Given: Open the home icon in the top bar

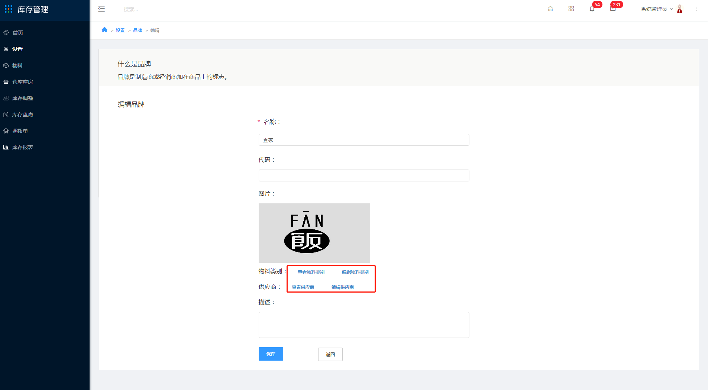Looking at the screenshot, I should coord(550,9).
